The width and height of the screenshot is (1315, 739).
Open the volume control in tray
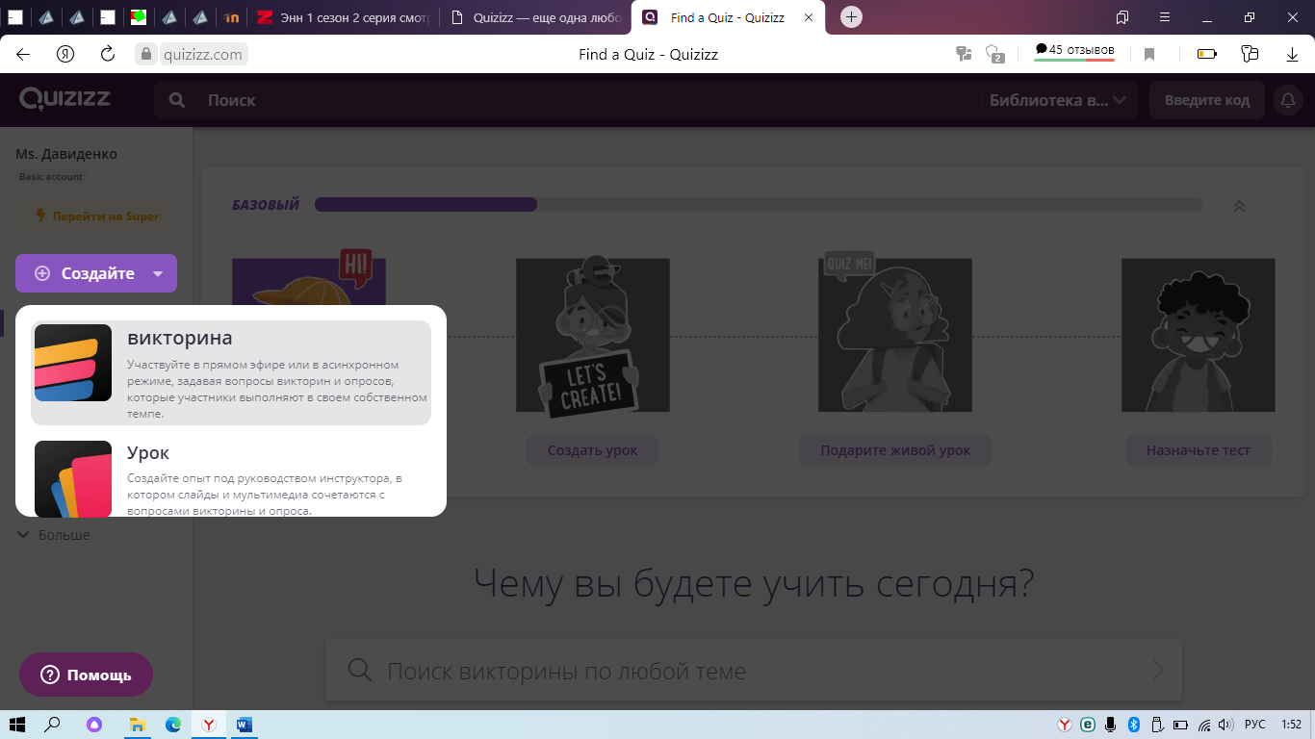click(x=1225, y=725)
